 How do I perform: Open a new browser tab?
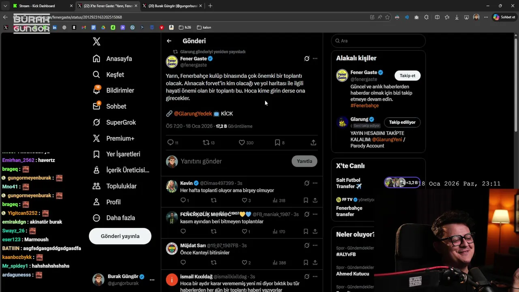[210, 6]
